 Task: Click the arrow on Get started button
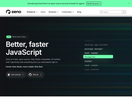[x=23, y=75]
